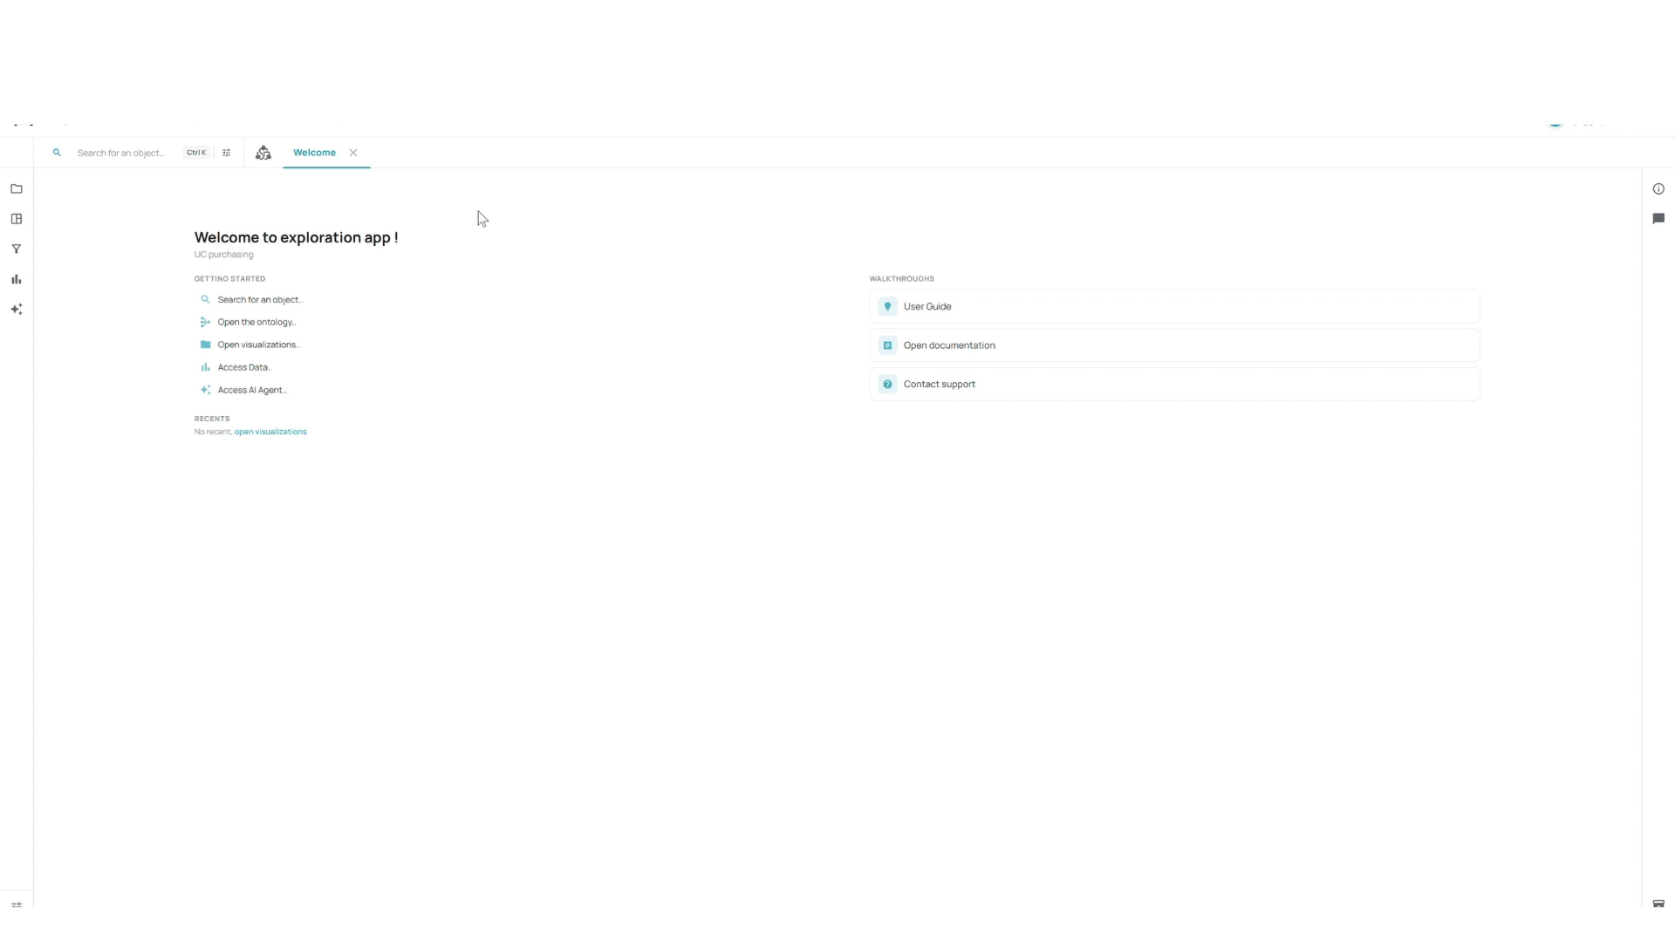The image size is (1675, 942).
Task: Choose Open visualizations in Getting Started
Action: pos(258,345)
